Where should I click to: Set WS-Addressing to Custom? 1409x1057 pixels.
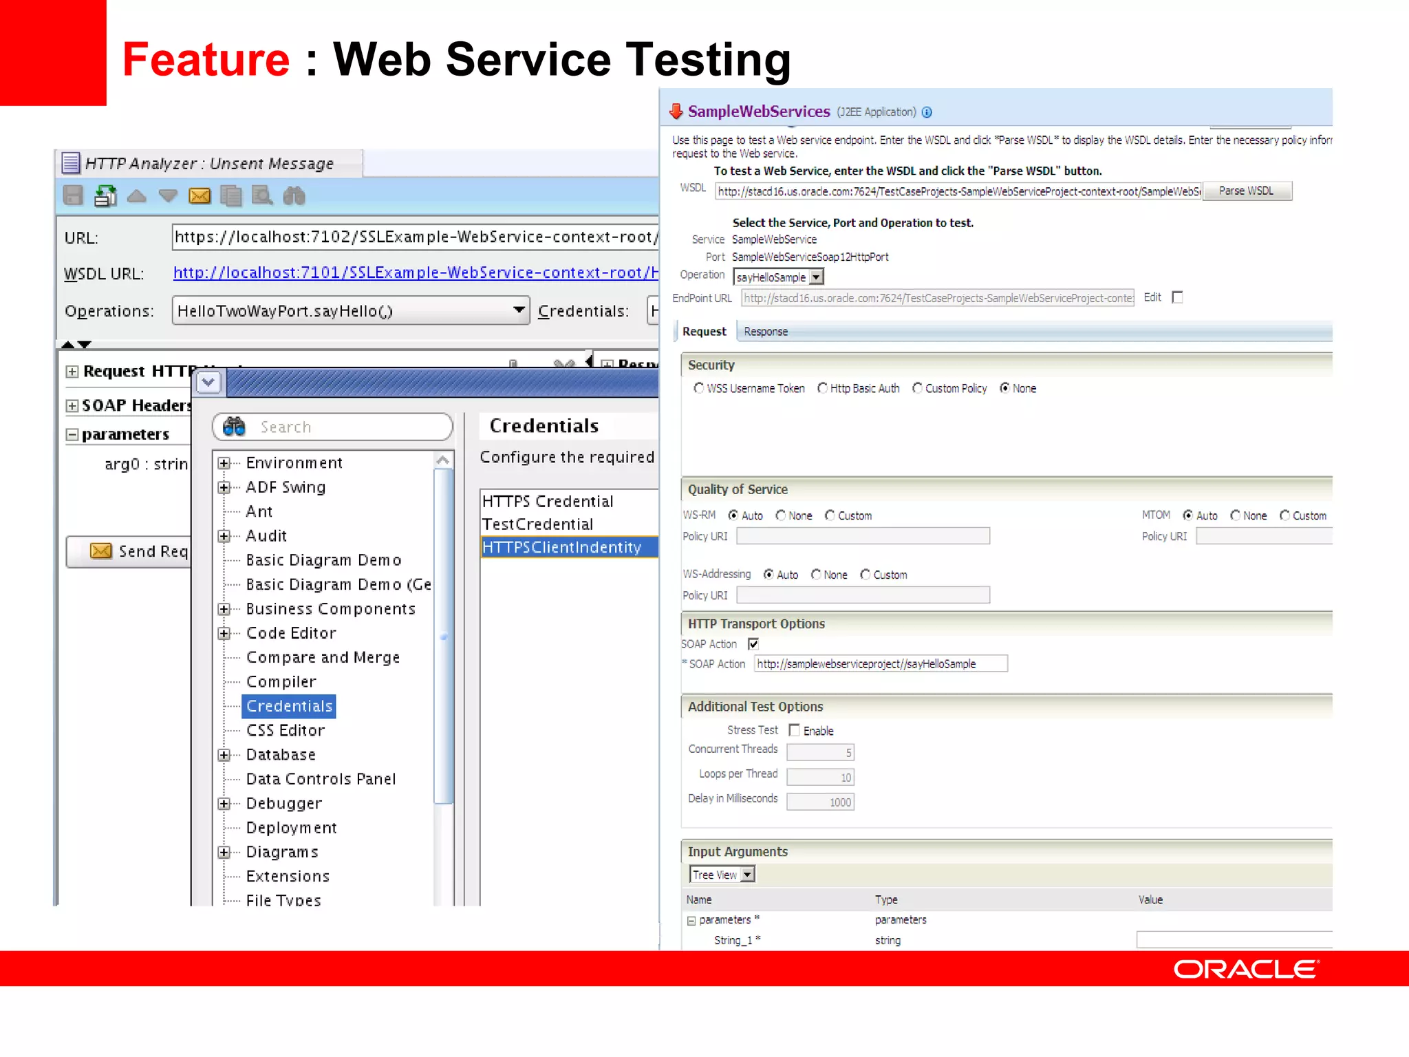(865, 575)
